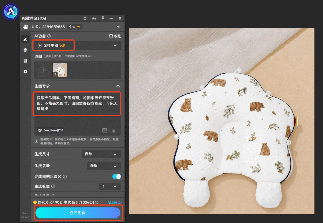Open the 生成质量 dropdown
Viewport: 323px width, 223px height.
104,166
